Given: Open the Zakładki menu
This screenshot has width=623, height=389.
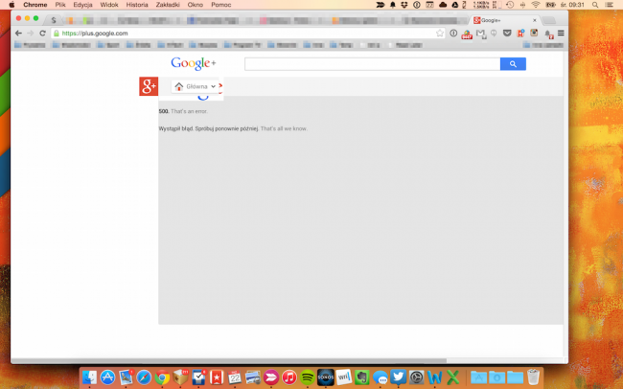Looking at the screenshot, I should pyautogui.click(x=168, y=5).
